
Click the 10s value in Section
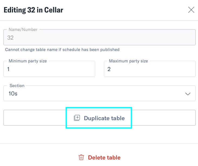click(x=13, y=94)
